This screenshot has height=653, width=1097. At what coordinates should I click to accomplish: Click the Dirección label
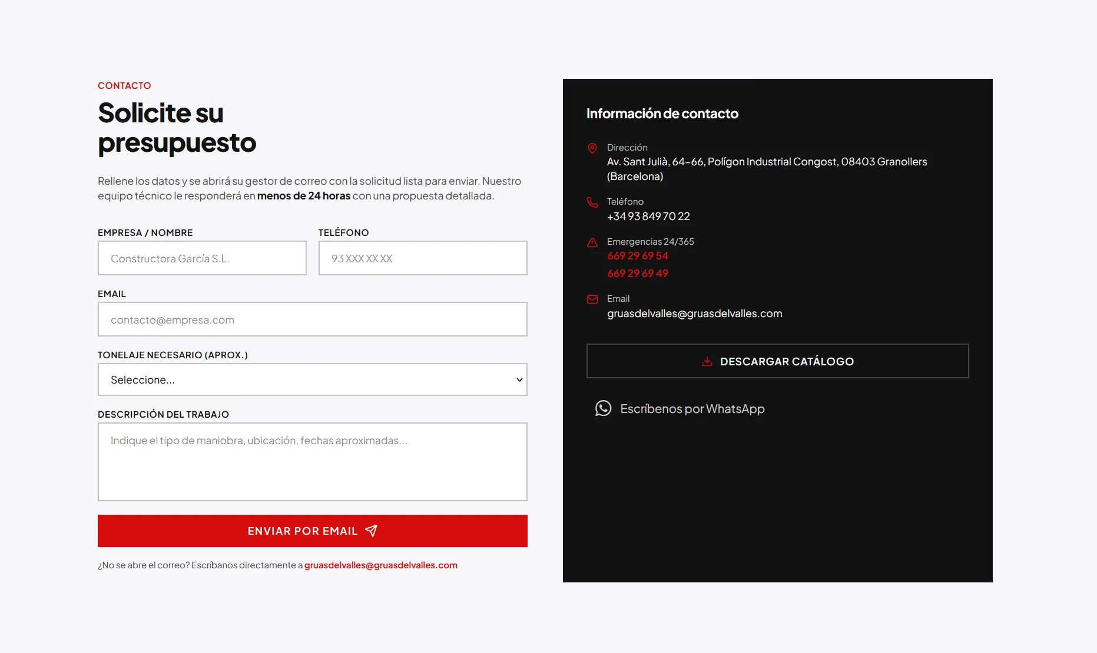tap(627, 148)
